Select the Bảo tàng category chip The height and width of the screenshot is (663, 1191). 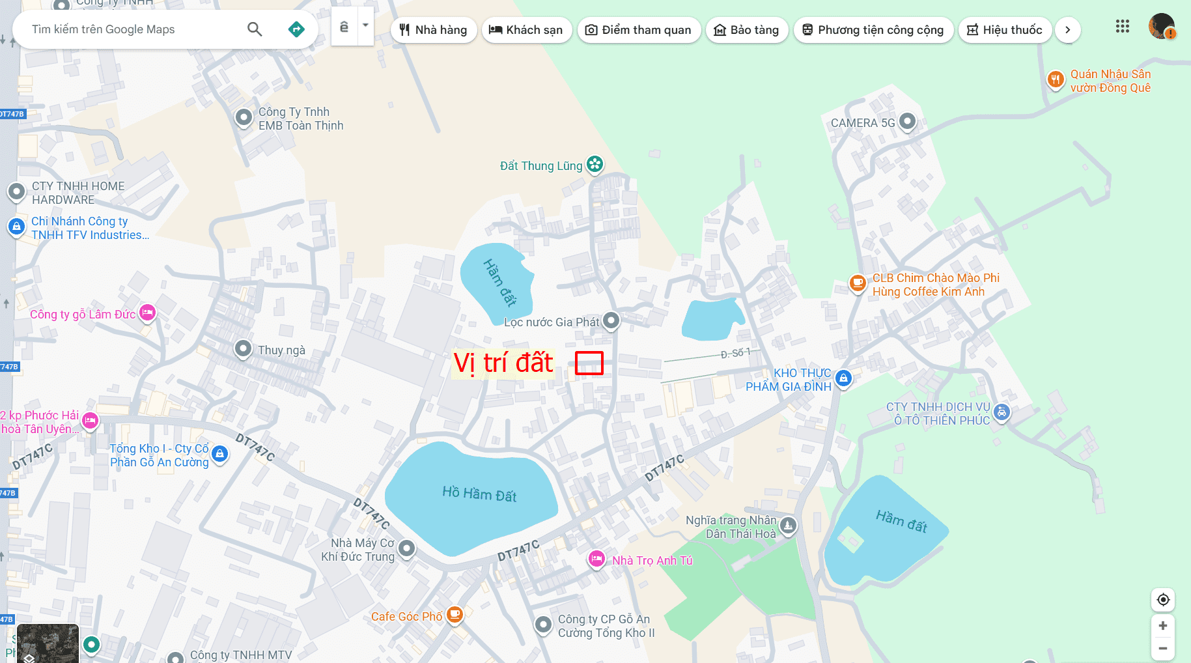[747, 30]
